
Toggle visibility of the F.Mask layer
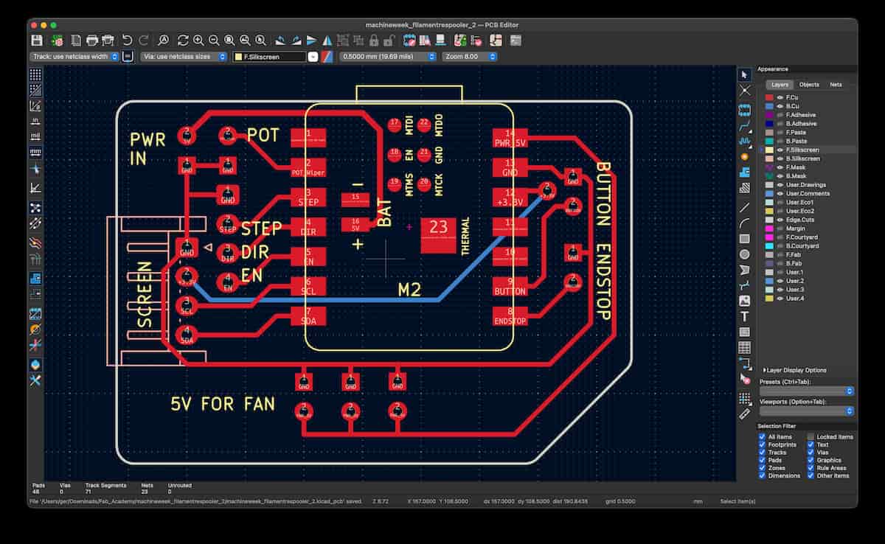[x=779, y=167]
